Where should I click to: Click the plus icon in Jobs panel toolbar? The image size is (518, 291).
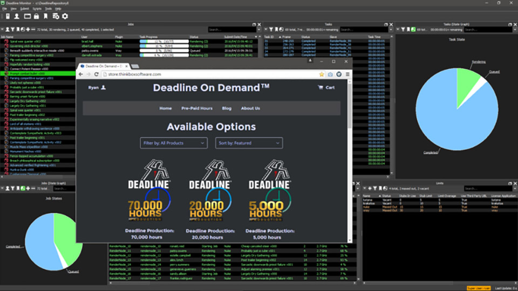[x=28, y=30]
